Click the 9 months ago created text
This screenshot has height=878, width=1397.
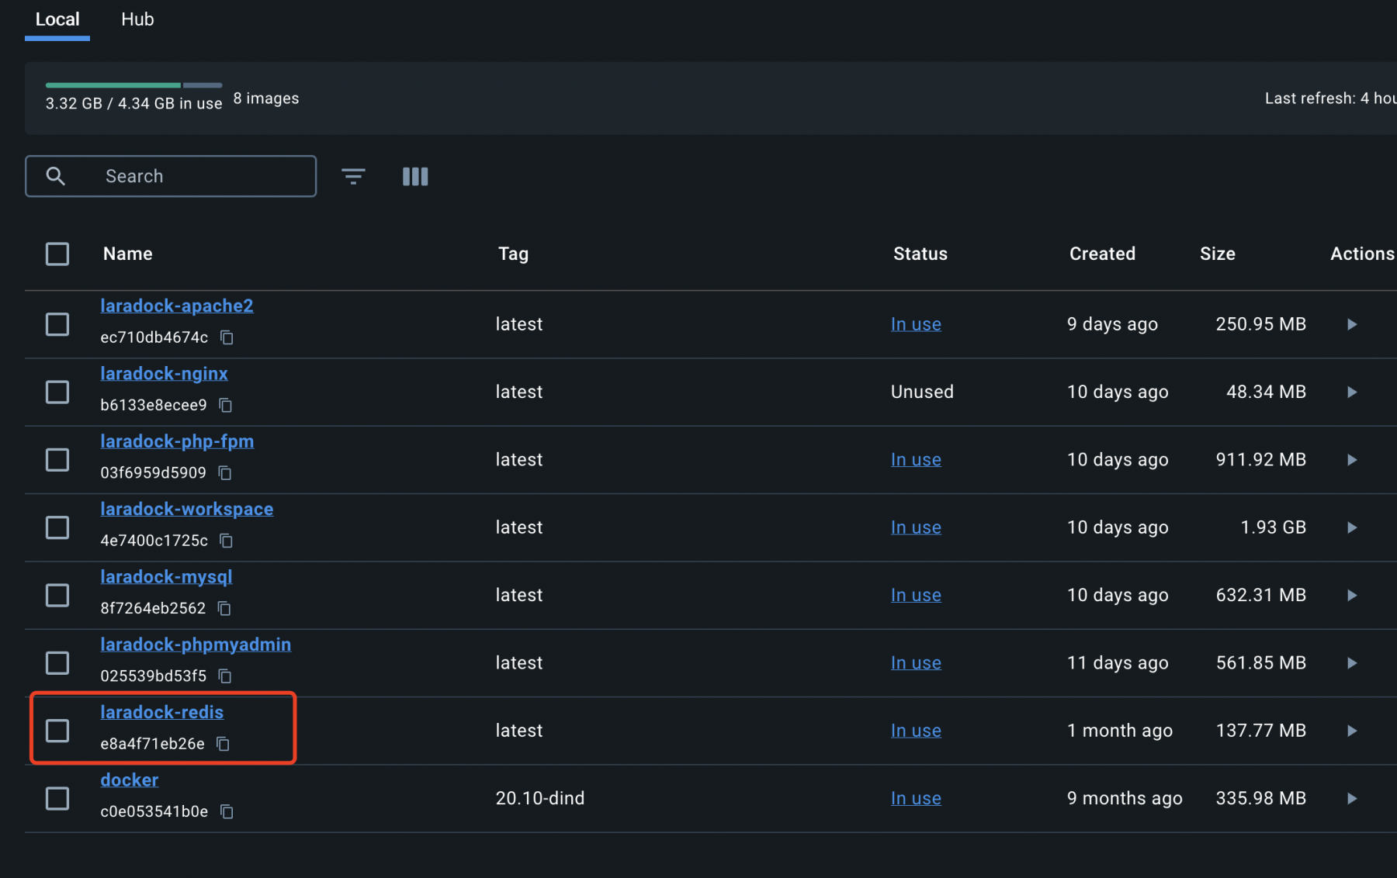pos(1125,798)
